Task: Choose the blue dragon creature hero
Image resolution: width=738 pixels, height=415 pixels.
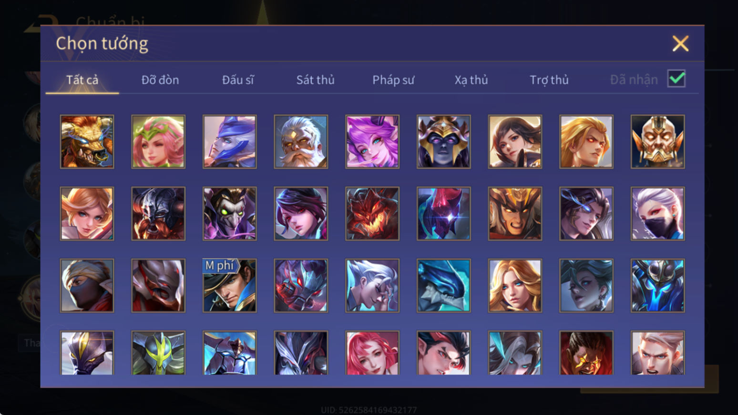Action: point(443,285)
